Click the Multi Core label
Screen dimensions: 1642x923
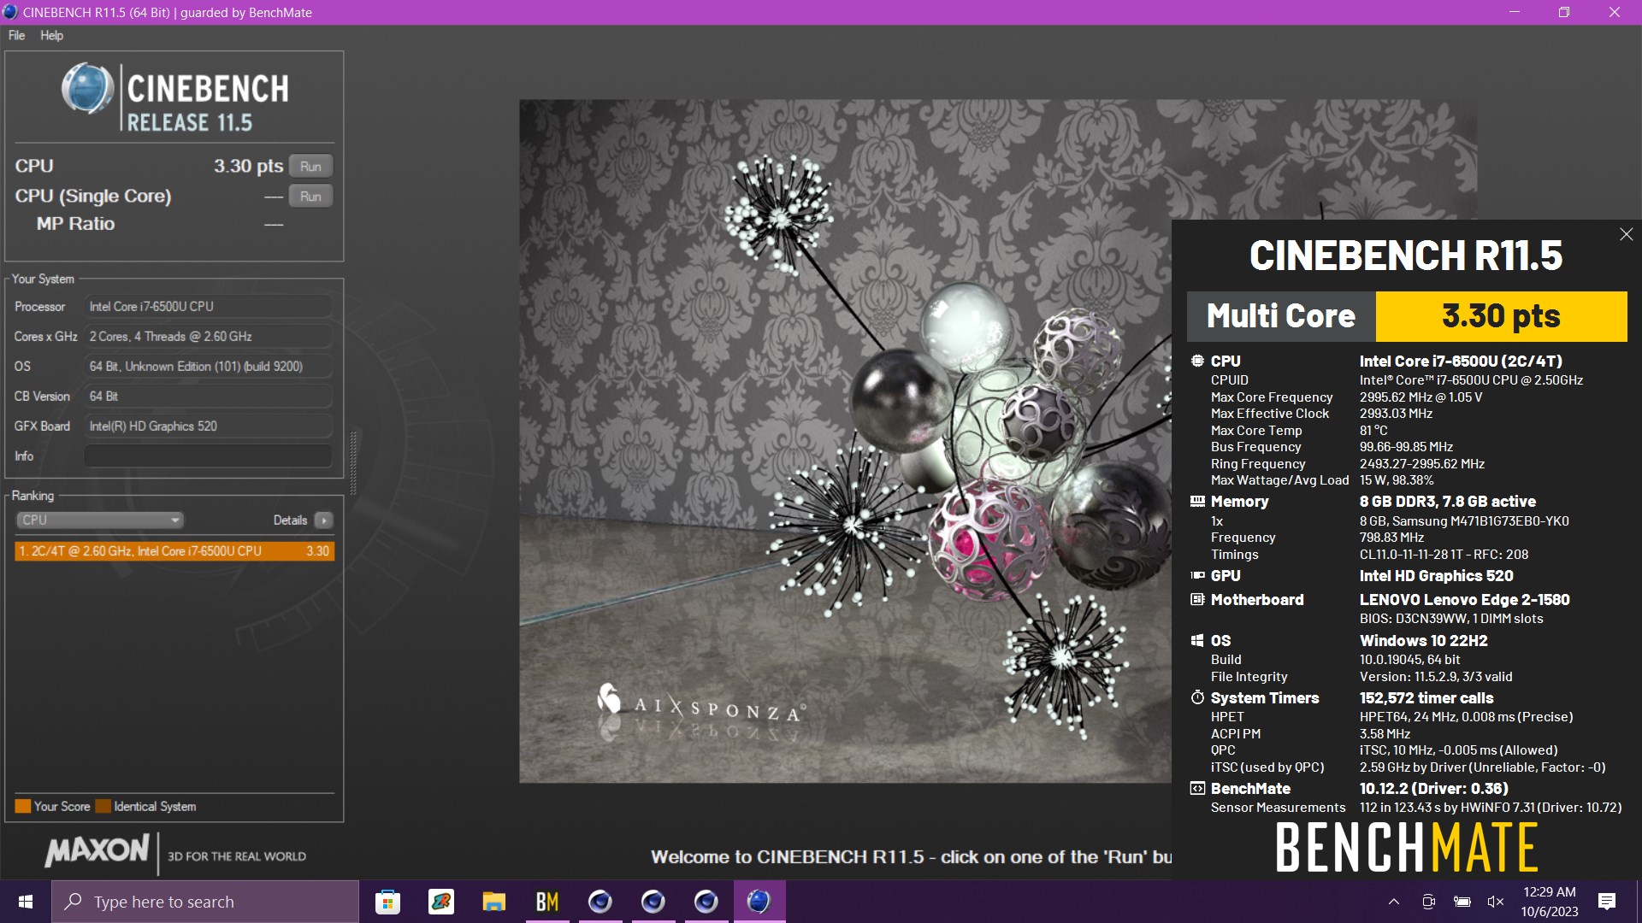click(x=1280, y=316)
